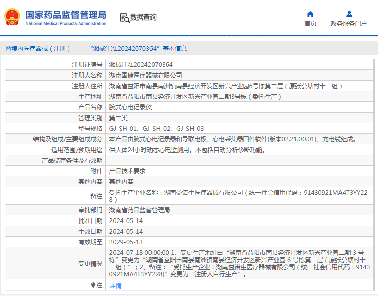378x296 pixels.
Task: Click the 注册人住所 address value
Action: [225, 86]
